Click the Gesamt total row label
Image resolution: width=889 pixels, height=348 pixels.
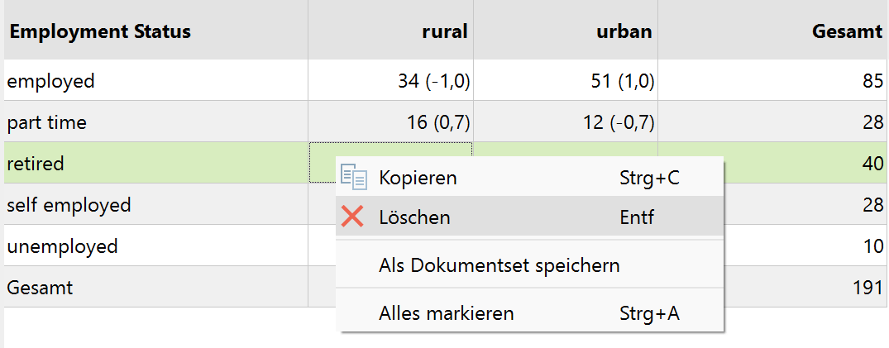[40, 287]
